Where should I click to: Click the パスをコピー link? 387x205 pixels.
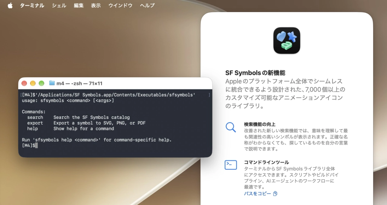(258, 194)
